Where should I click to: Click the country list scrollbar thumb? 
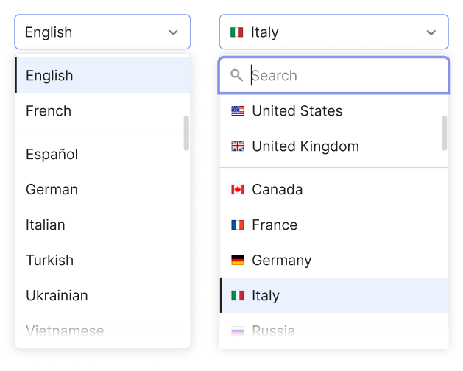444,133
